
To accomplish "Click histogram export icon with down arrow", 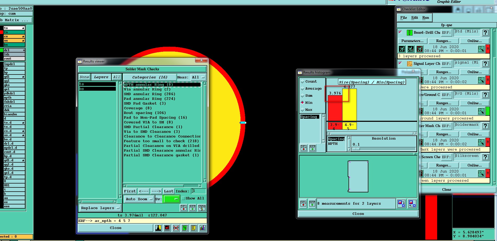I will (401, 204).
